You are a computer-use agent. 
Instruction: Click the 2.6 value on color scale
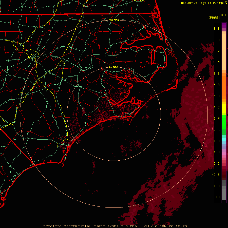(217, 130)
